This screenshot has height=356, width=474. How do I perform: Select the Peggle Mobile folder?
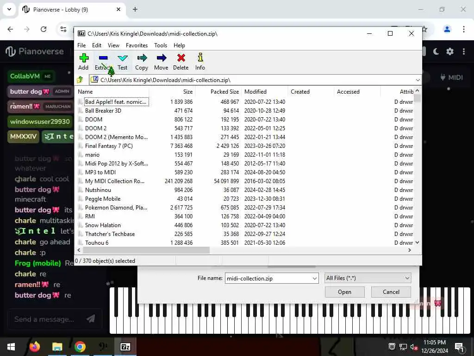103,199
